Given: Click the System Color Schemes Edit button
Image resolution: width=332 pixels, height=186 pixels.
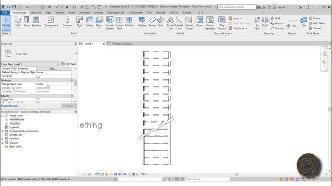Looking at the screenshot, I should point(53,69).
